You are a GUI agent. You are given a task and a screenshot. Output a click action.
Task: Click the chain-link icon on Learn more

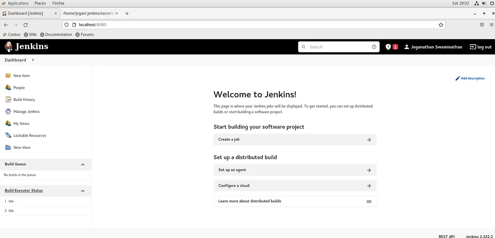coord(369,201)
